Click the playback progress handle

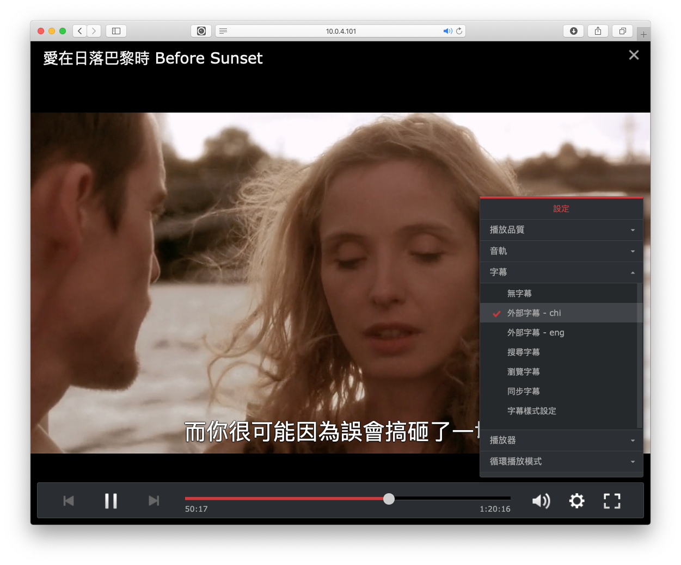(389, 499)
